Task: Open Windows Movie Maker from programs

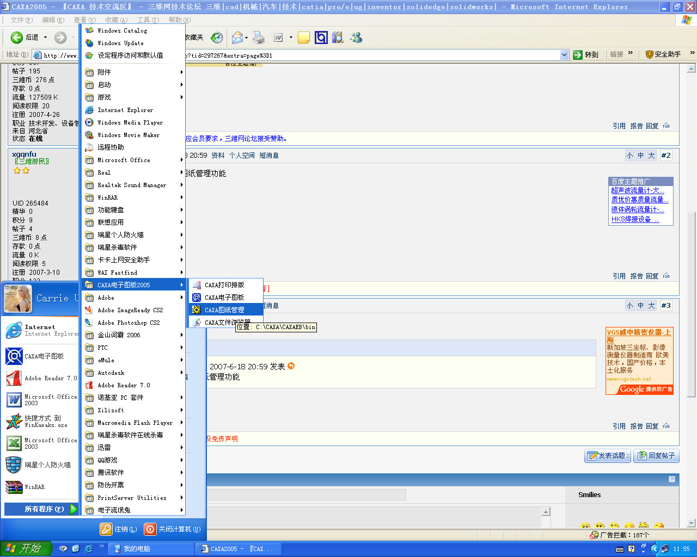Action: click(133, 135)
